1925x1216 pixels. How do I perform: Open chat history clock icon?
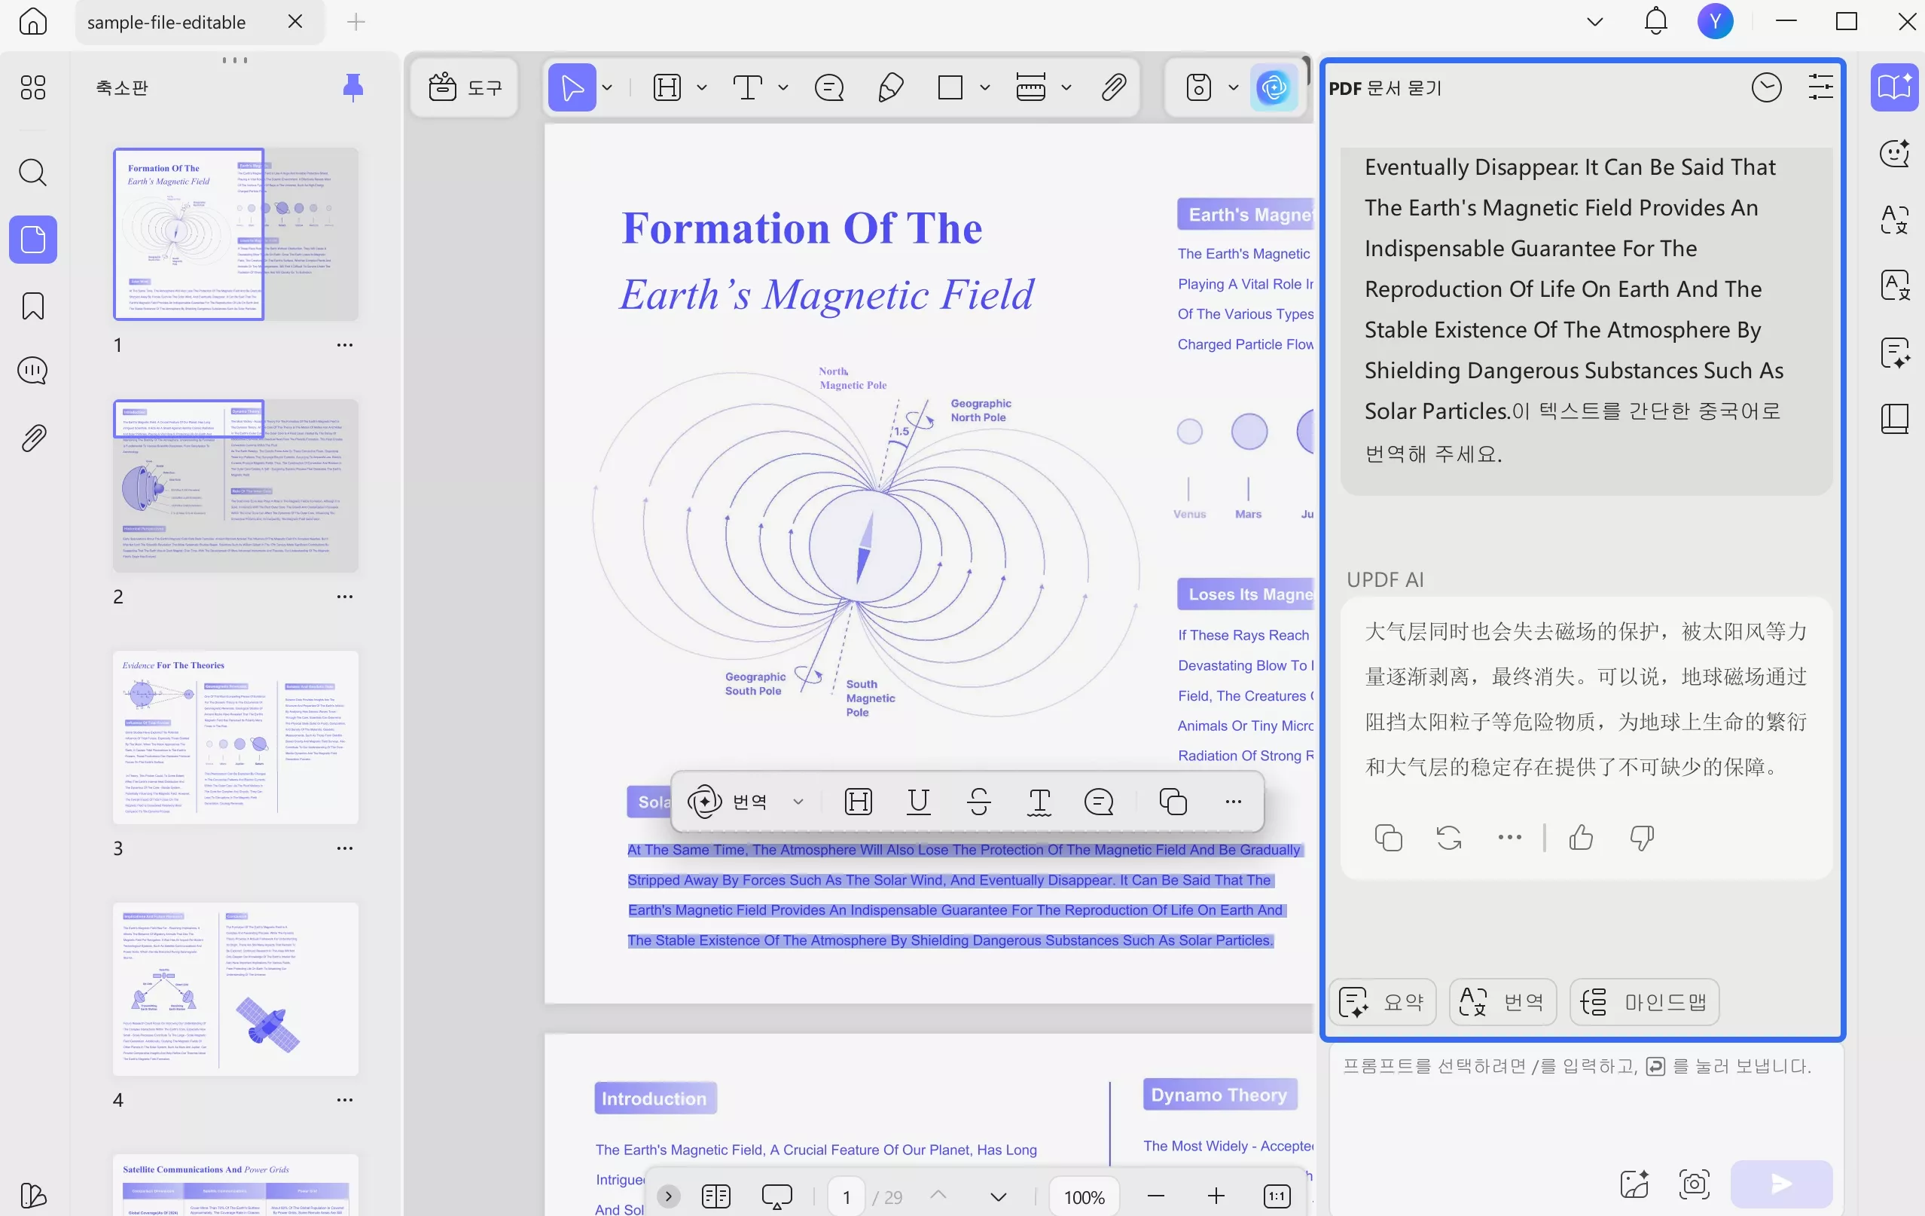pos(1766,87)
